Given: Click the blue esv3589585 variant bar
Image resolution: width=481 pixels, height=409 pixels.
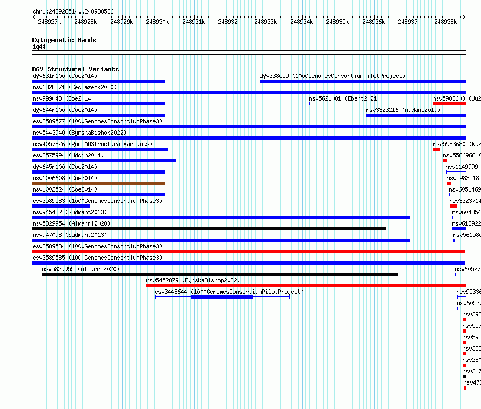Looking at the screenshot, I should point(249,263).
